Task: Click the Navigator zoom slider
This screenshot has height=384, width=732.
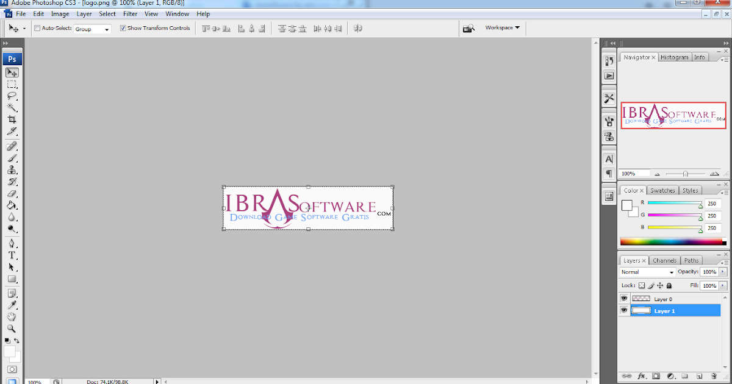Action: (686, 174)
